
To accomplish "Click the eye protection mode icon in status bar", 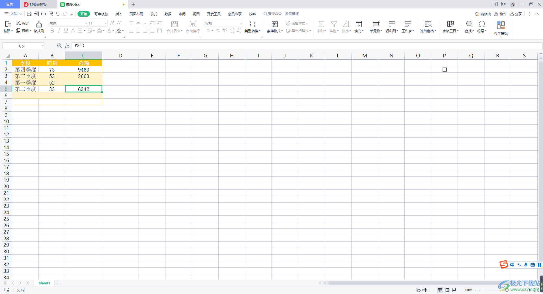I will (x=418, y=290).
